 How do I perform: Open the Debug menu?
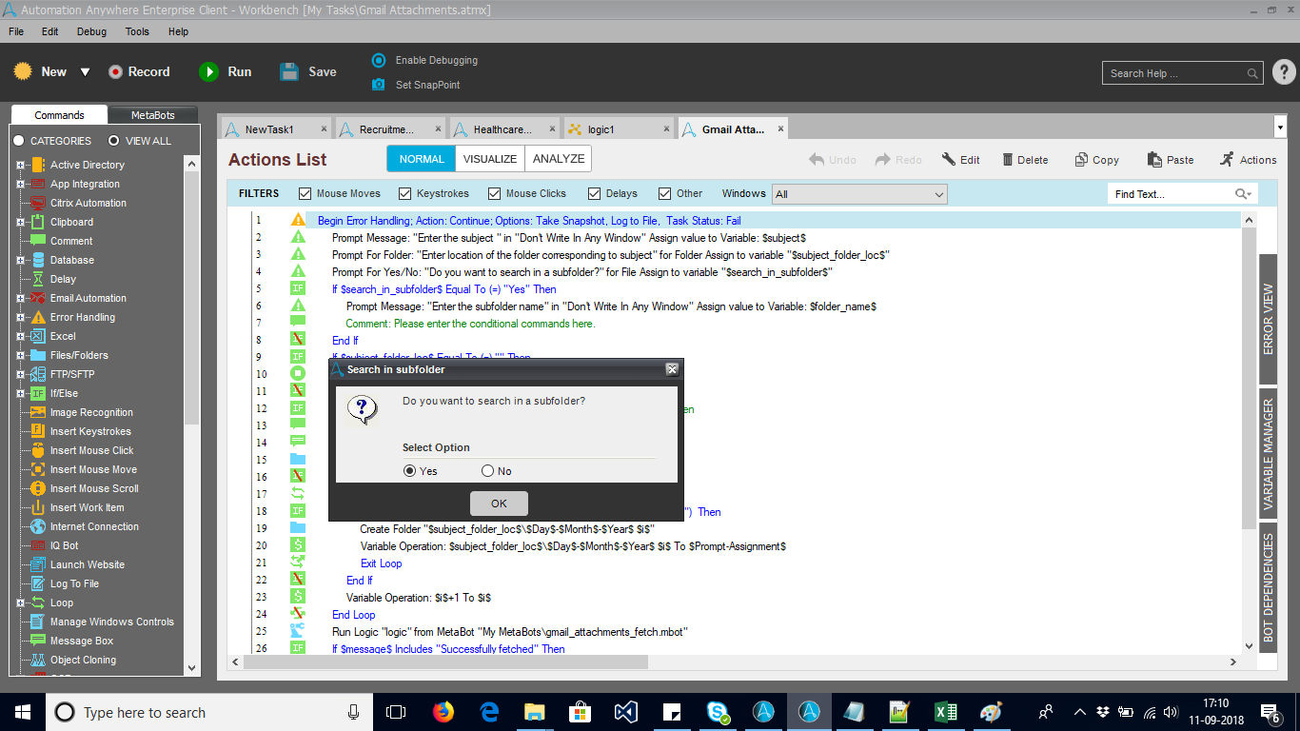pos(91,31)
